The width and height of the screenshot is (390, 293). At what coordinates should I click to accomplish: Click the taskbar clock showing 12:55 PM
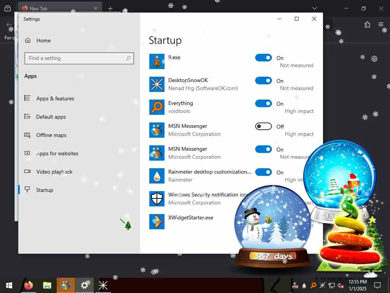[357, 285]
